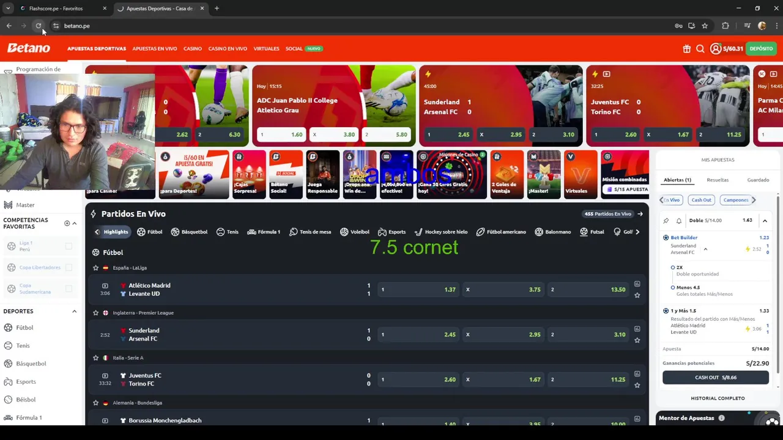Reload the page with browser refresh button
This screenshot has height=440, width=783.
click(x=39, y=26)
